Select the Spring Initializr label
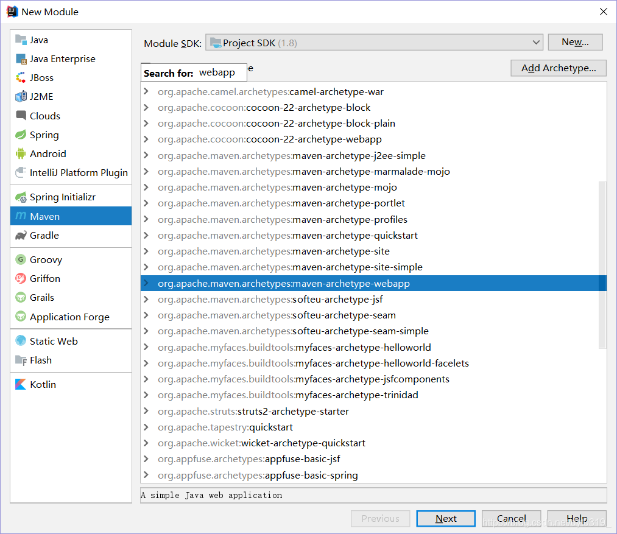The image size is (617, 534). coord(63,197)
